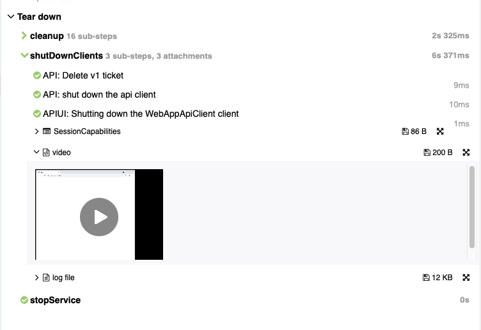This screenshot has width=481, height=330.
Task: Play the attached video
Action: tap(99, 217)
